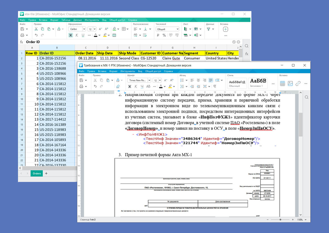Viewport: 329px width, 233px height.
Task: Toggle Bold Ж in spreadsheet window
Action: (70, 35)
